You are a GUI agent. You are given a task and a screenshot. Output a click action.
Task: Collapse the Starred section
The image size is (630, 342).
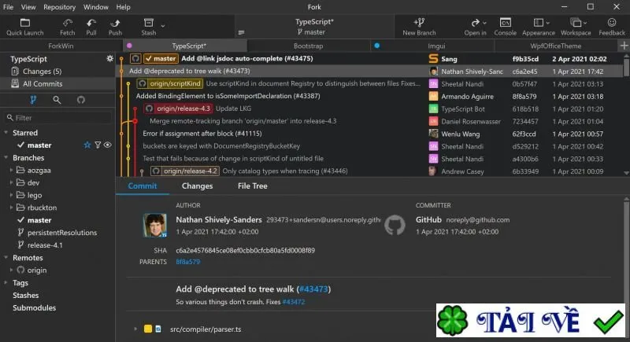point(6,132)
